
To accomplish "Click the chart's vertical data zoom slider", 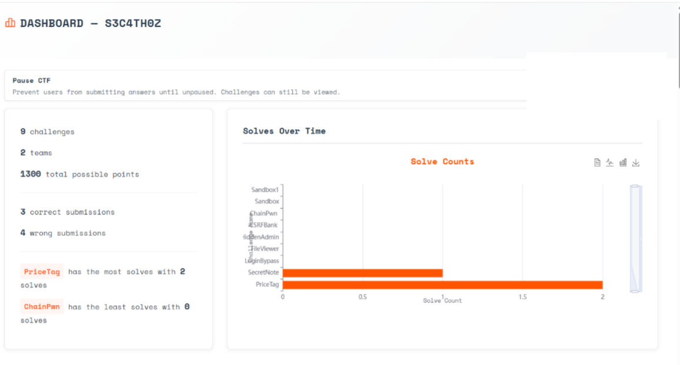I will (635, 239).
